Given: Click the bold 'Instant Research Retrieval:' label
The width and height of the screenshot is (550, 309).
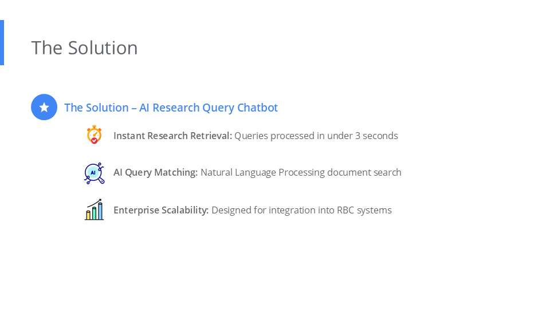Looking at the screenshot, I should tap(172, 136).
